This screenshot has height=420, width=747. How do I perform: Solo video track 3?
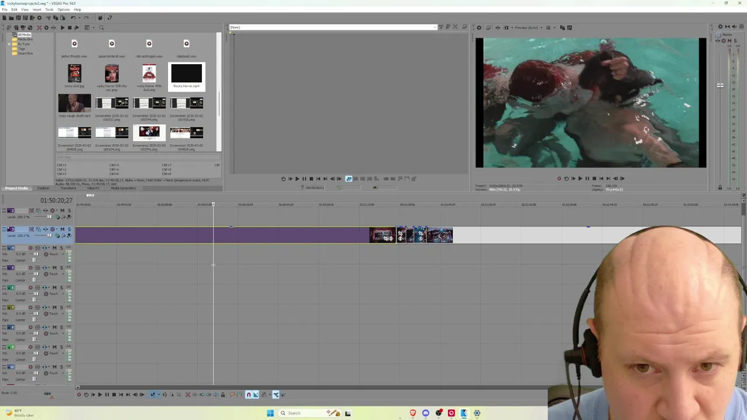point(69,229)
